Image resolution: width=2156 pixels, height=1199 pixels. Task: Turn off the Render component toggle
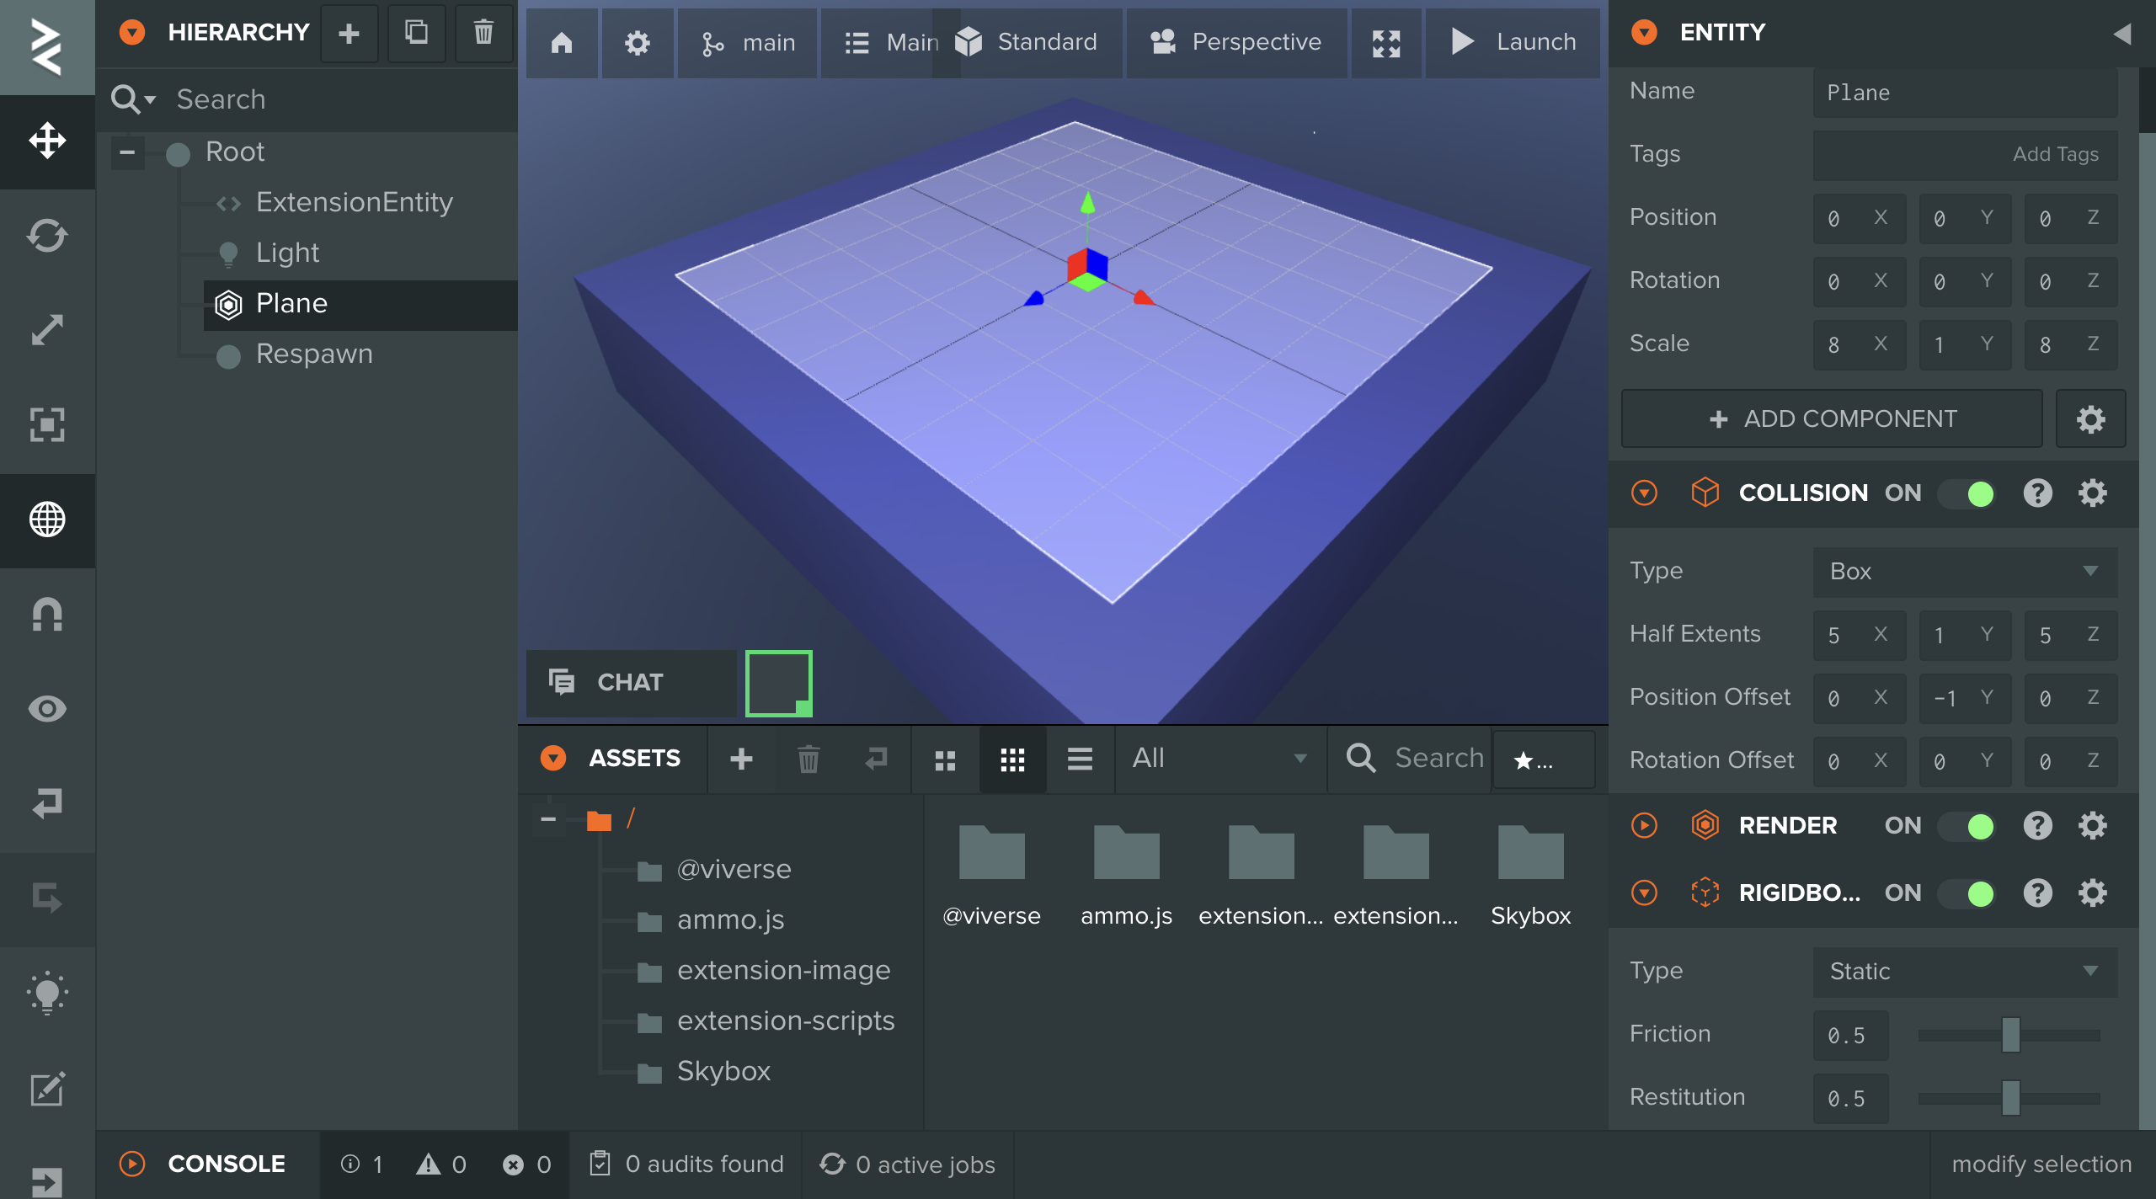coord(1968,826)
